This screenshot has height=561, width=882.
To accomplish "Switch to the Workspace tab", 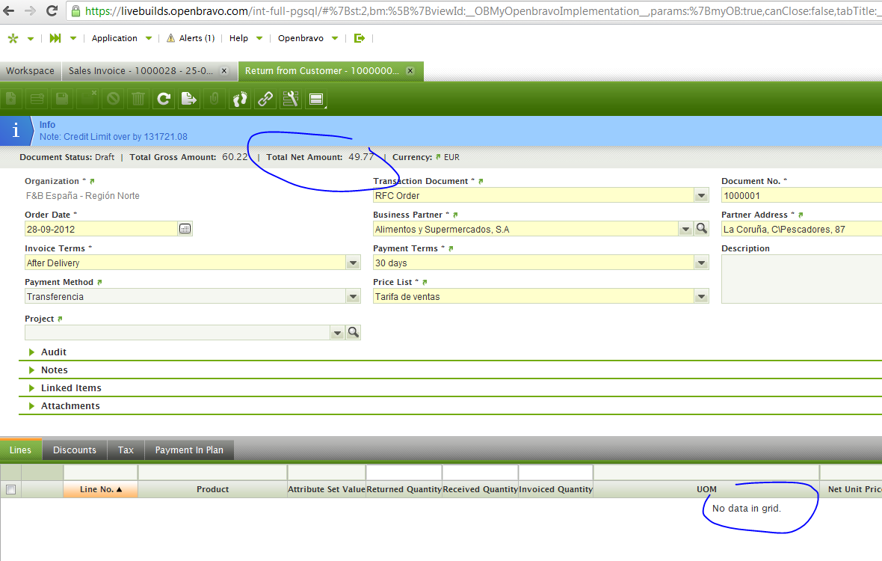I will (31, 71).
